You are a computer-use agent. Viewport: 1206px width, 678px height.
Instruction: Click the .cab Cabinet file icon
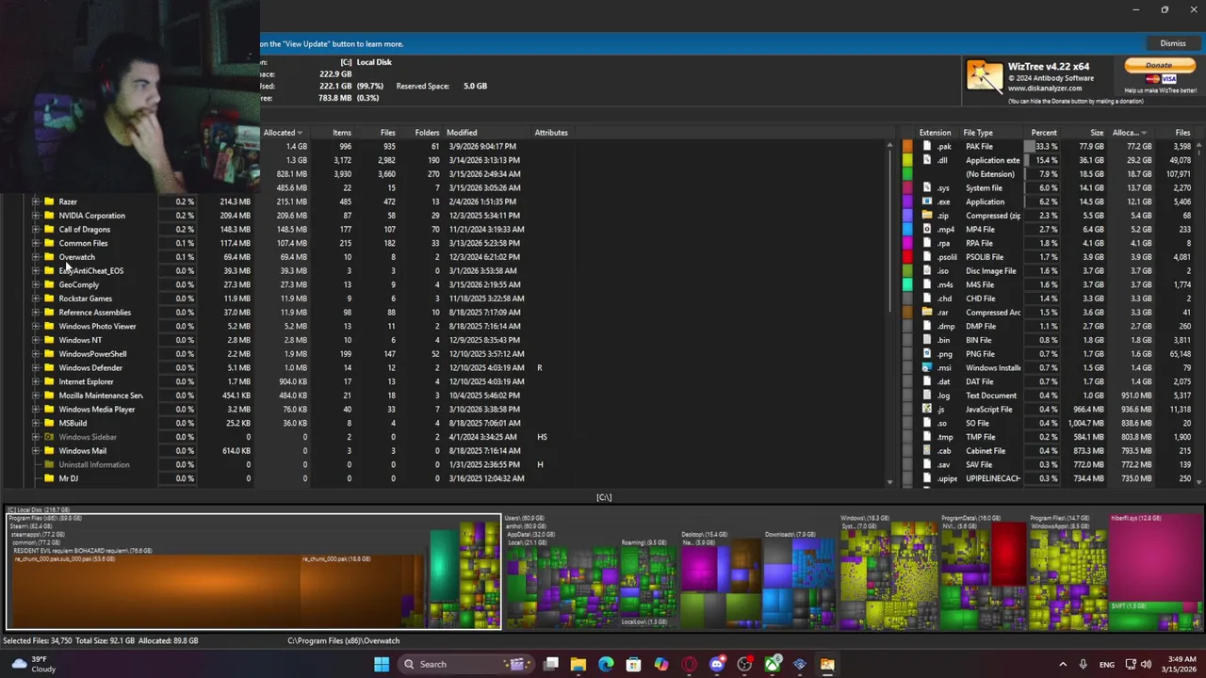(x=927, y=450)
